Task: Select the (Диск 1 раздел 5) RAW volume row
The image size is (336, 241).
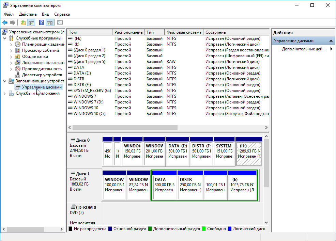Action: [168, 62]
